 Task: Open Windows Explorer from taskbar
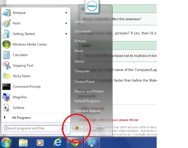click(23, 143)
